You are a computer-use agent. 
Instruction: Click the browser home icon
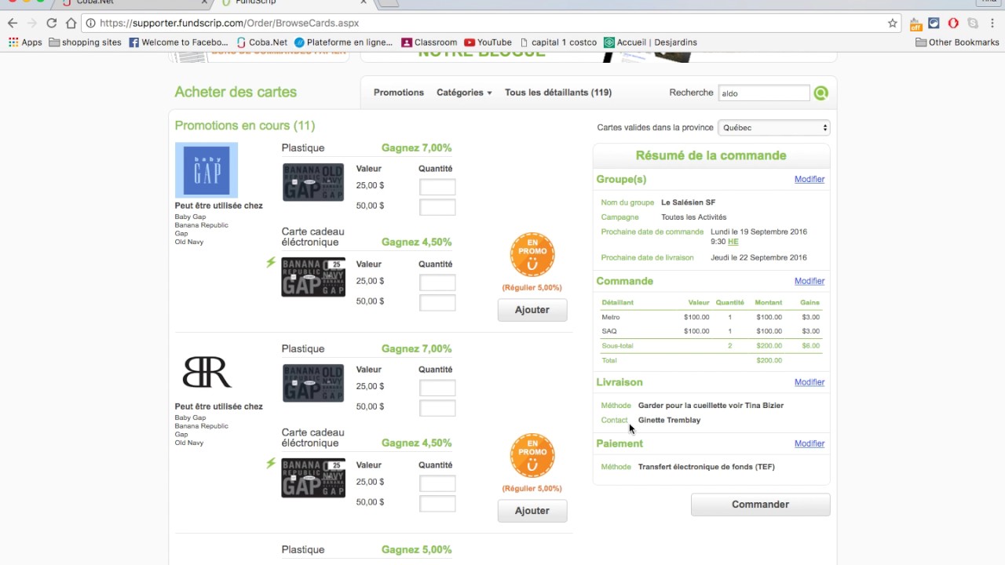pyautogui.click(x=71, y=24)
